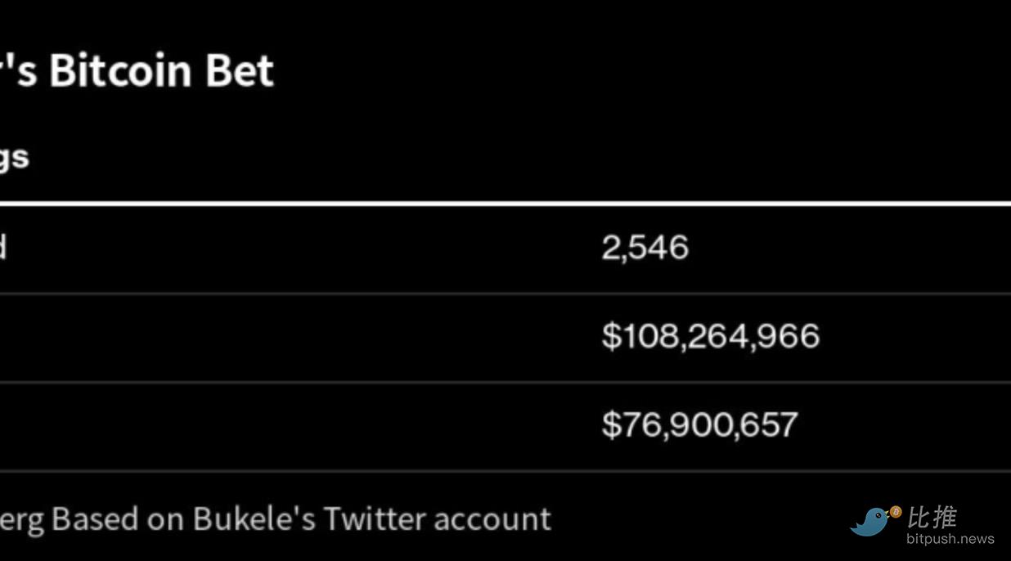Click the orange Bitcoin coin badge
This screenshot has width=1011, height=561.
coord(895,512)
